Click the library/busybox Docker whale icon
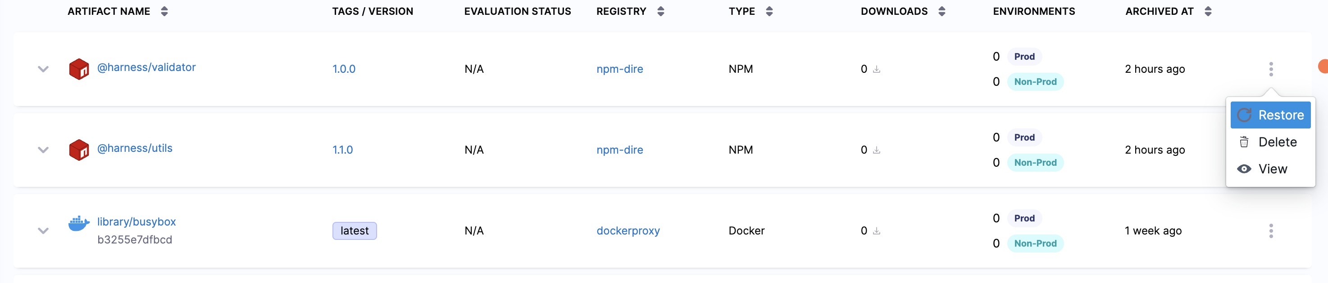This screenshot has width=1328, height=283. point(79,223)
